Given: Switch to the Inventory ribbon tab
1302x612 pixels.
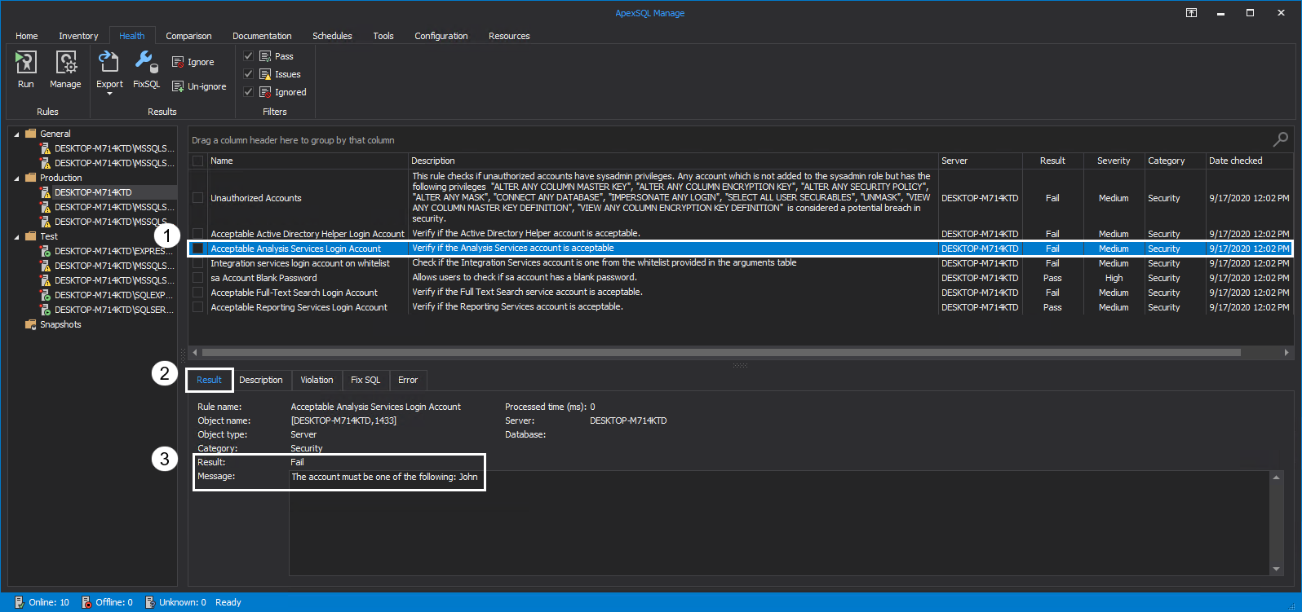Looking at the screenshot, I should (78, 36).
